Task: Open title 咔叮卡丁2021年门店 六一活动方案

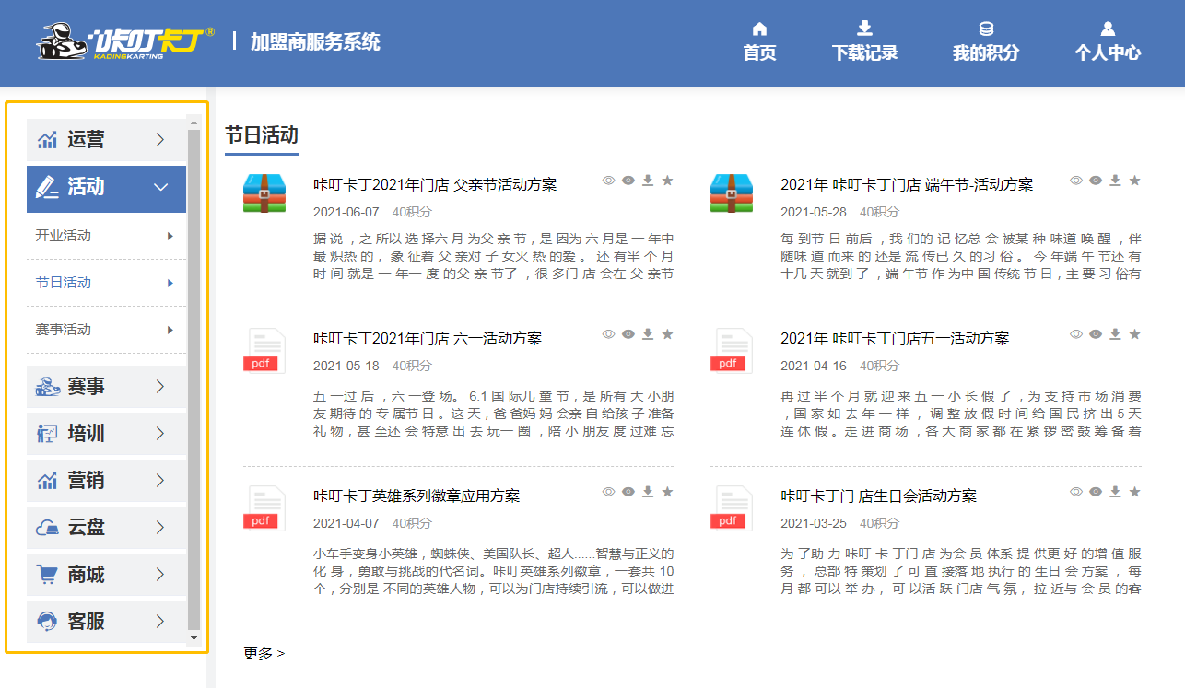Action: [x=428, y=338]
